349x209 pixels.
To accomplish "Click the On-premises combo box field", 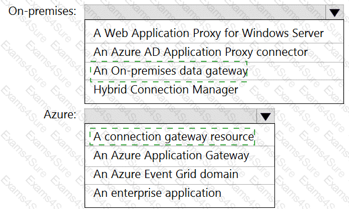I will pos(205,12).
